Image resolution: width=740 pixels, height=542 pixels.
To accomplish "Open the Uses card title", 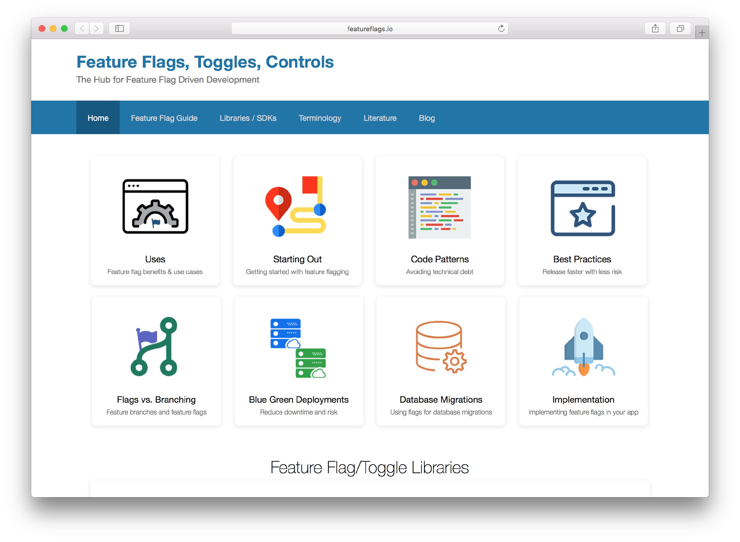I will (x=155, y=259).
